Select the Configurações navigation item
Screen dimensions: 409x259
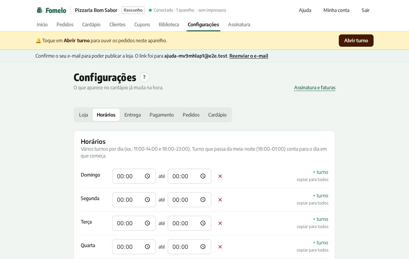[x=203, y=25]
